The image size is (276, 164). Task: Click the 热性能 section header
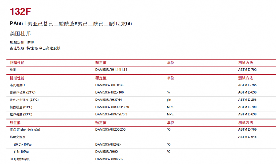15,123
